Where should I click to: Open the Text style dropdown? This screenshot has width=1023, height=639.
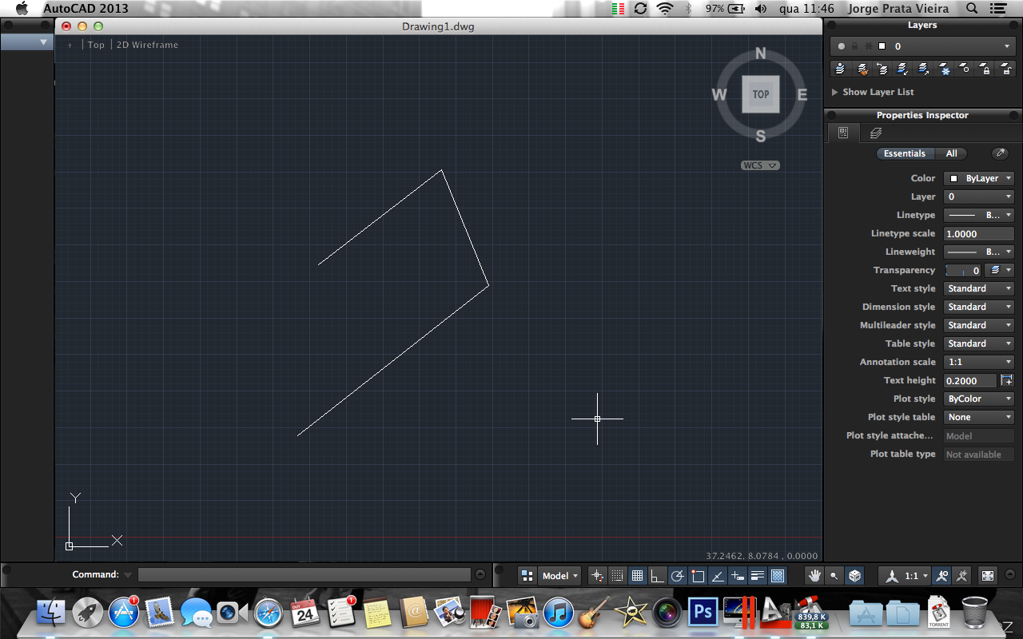pyautogui.click(x=979, y=288)
